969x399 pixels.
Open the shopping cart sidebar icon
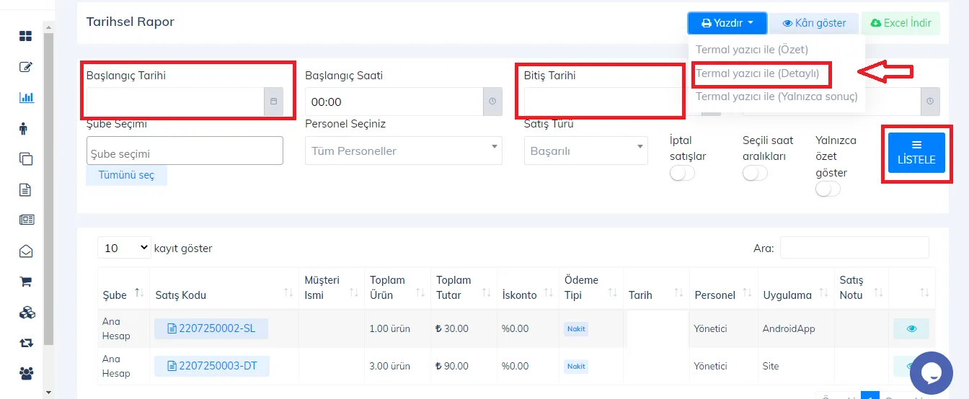coord(26,282)
